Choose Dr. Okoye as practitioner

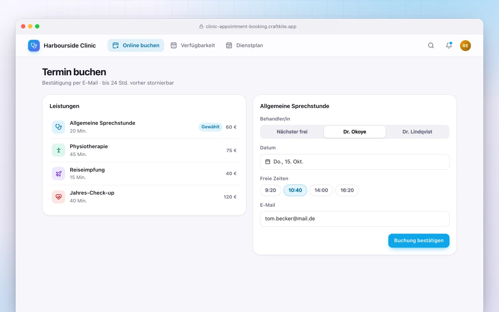coord(355,132)
